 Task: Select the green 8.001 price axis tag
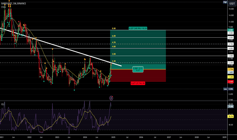click(231, 30)
